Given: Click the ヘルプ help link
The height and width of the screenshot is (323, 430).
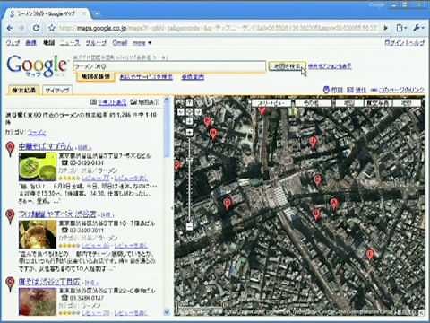Looking at the screenshot, I should pos(417,43).
